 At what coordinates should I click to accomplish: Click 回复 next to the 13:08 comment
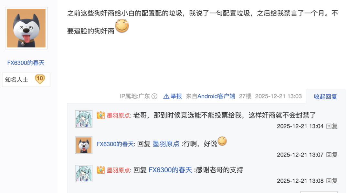click(332, 181)
